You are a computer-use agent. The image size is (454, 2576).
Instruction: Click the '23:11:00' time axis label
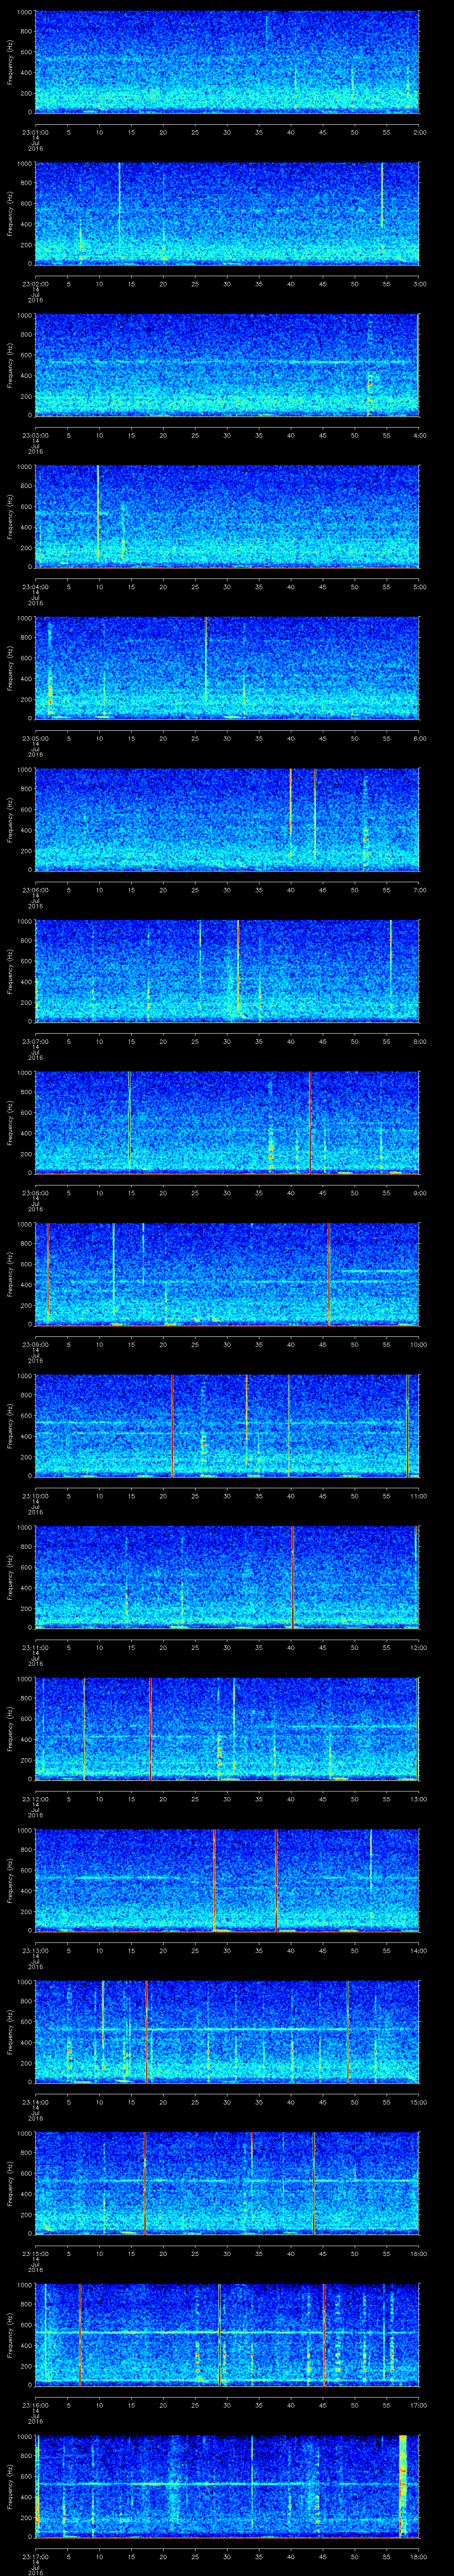36,1647
